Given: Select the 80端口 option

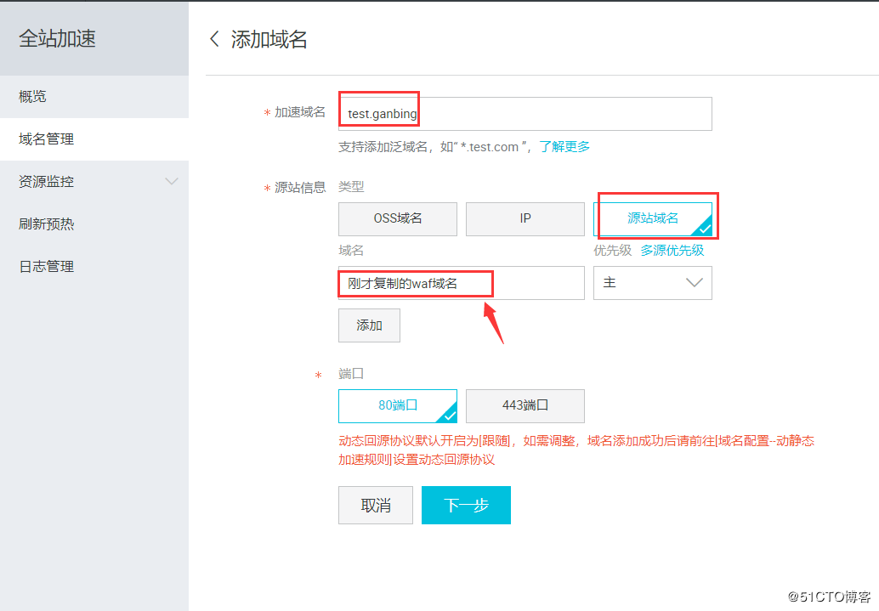Looking at the screenshot, I should [x=397, y=405].
